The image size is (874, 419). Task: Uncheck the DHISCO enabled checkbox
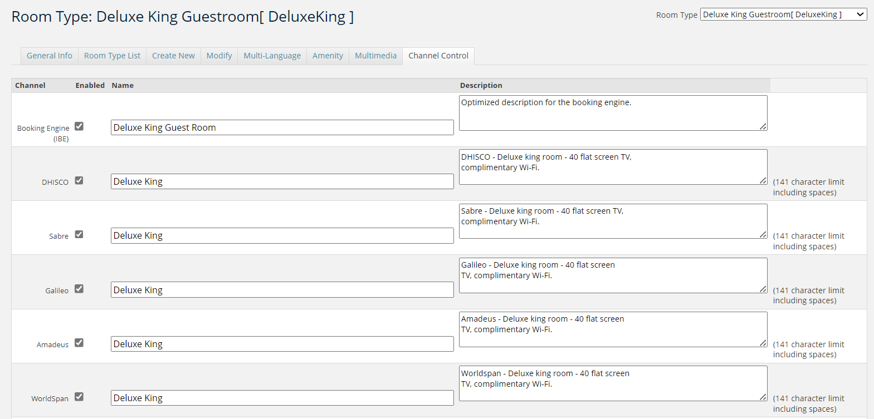pos(79,180)
